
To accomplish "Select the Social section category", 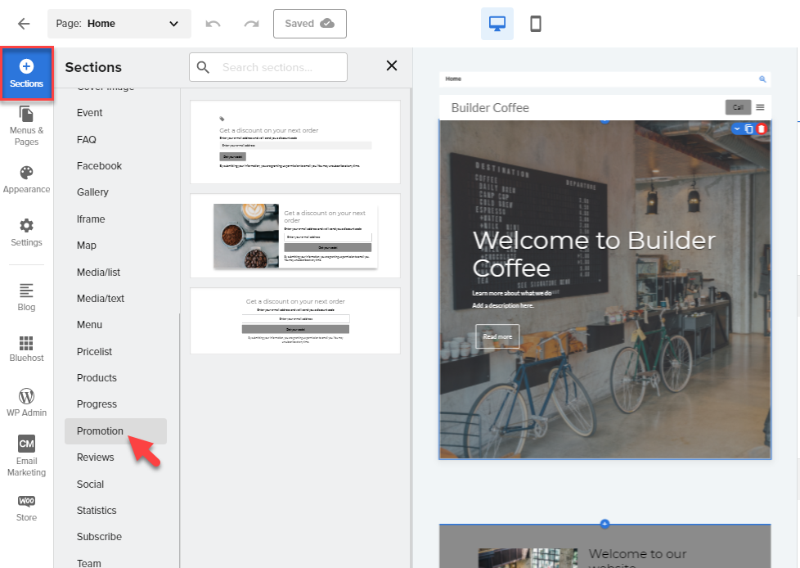I will [90, 485].
